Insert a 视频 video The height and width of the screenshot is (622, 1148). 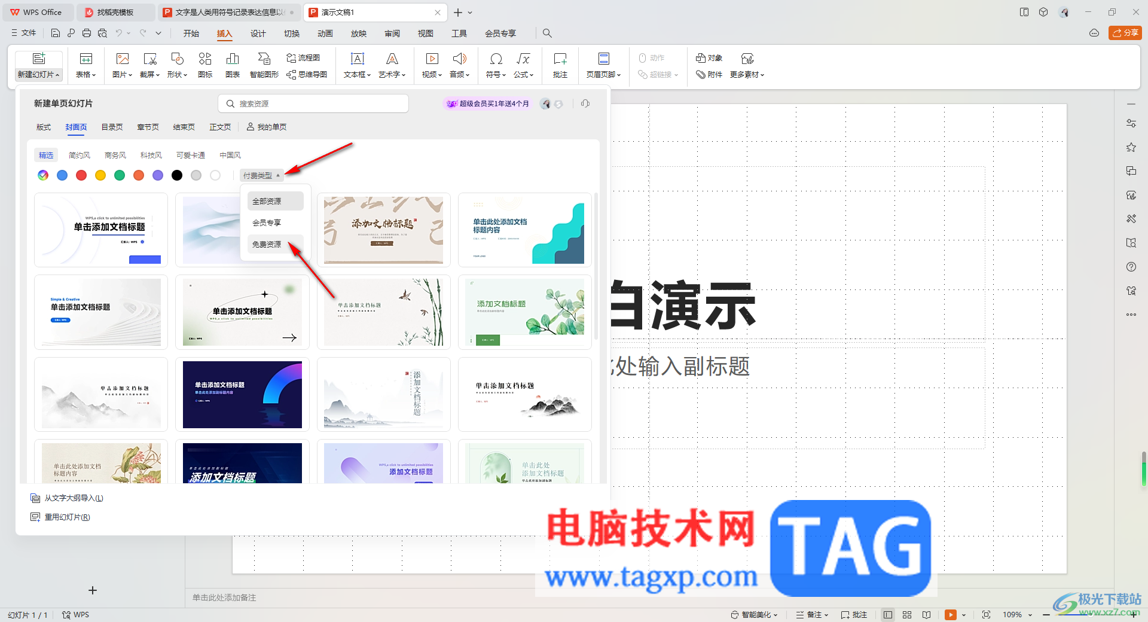(x=432, y=65)
